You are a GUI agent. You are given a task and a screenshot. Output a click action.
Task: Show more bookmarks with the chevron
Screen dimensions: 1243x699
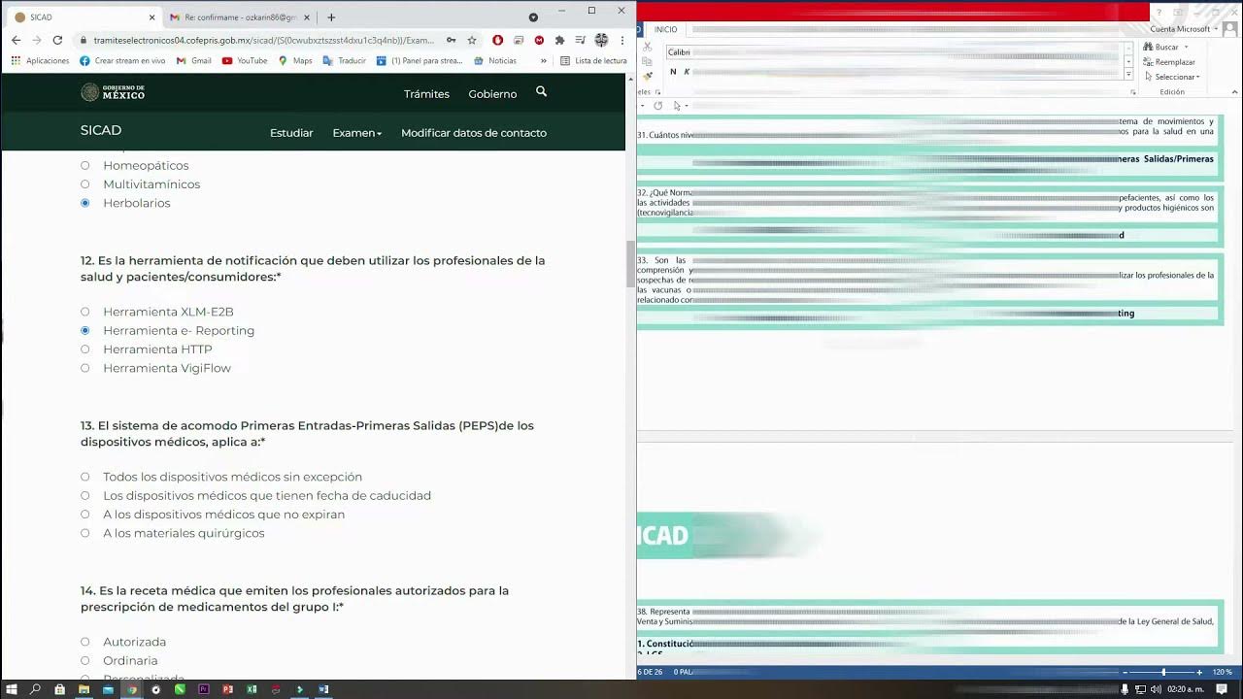tap(543, 60)
